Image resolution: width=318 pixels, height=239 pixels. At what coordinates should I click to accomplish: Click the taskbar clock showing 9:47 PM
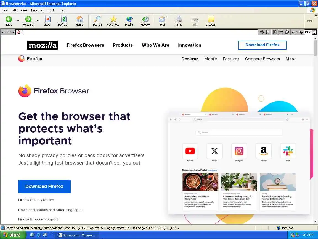pyautogui.click(x=308, y=235)
